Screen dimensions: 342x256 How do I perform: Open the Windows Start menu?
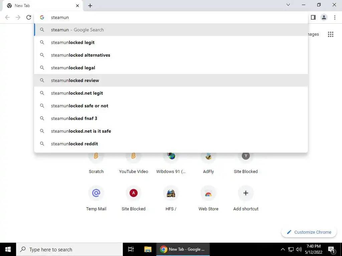pyautogui.click(x=8, y=249)
